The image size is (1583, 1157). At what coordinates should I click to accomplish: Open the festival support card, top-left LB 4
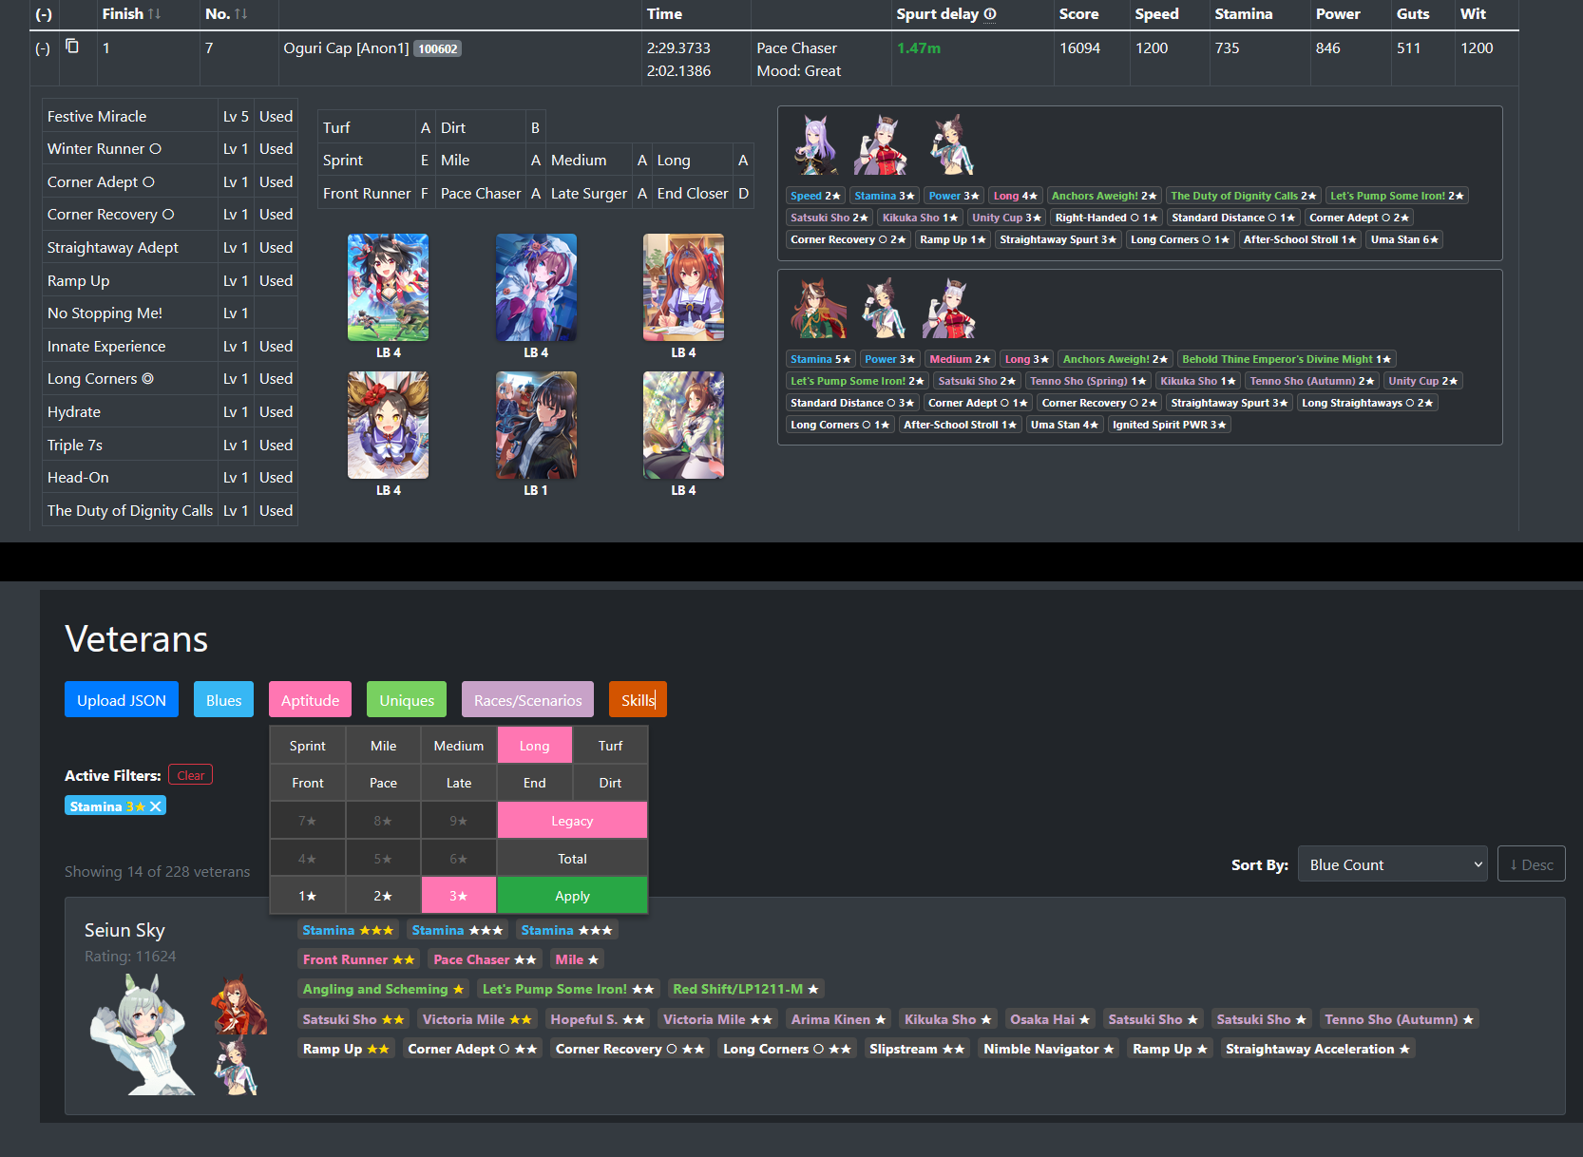tap(388, 287)
